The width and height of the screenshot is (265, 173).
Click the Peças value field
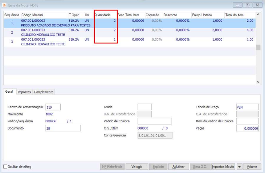coord(248,128)
